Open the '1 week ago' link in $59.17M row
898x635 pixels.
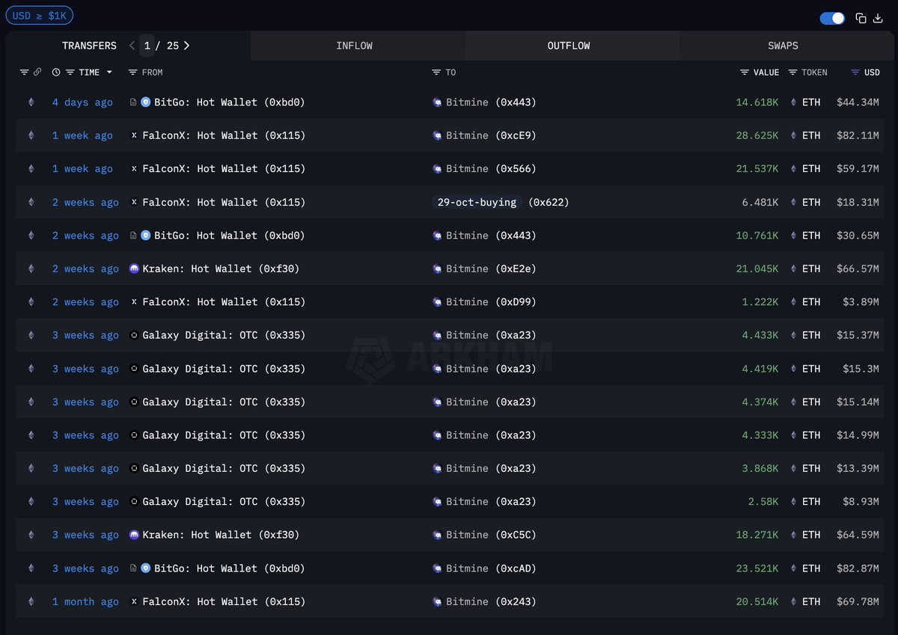click(x=82, y=169)
